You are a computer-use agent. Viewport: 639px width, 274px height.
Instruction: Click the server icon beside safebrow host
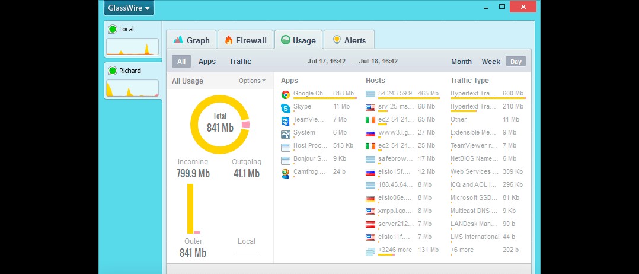click(370, 159)
